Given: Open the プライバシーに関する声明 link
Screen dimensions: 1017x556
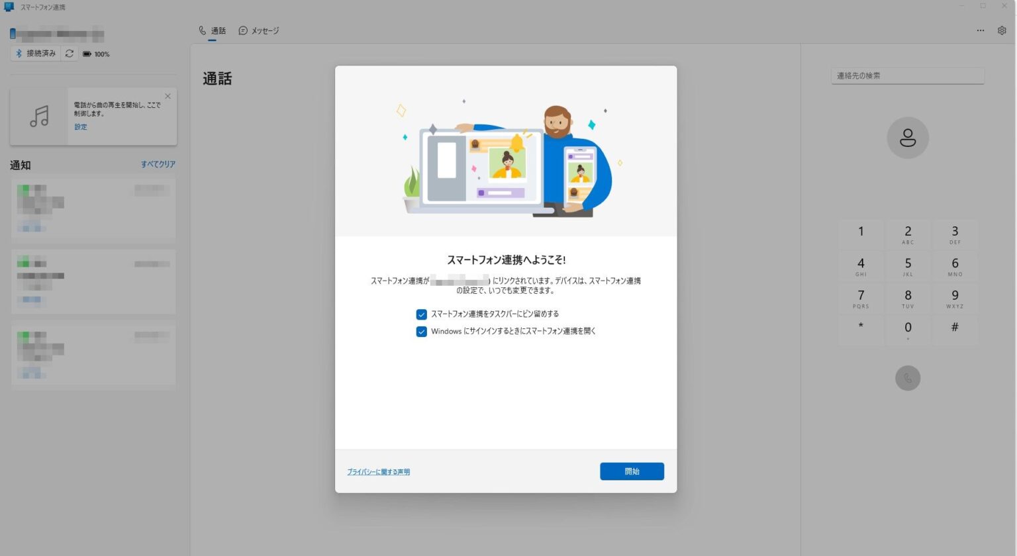Looking at the screenshot, I should 378,471.
